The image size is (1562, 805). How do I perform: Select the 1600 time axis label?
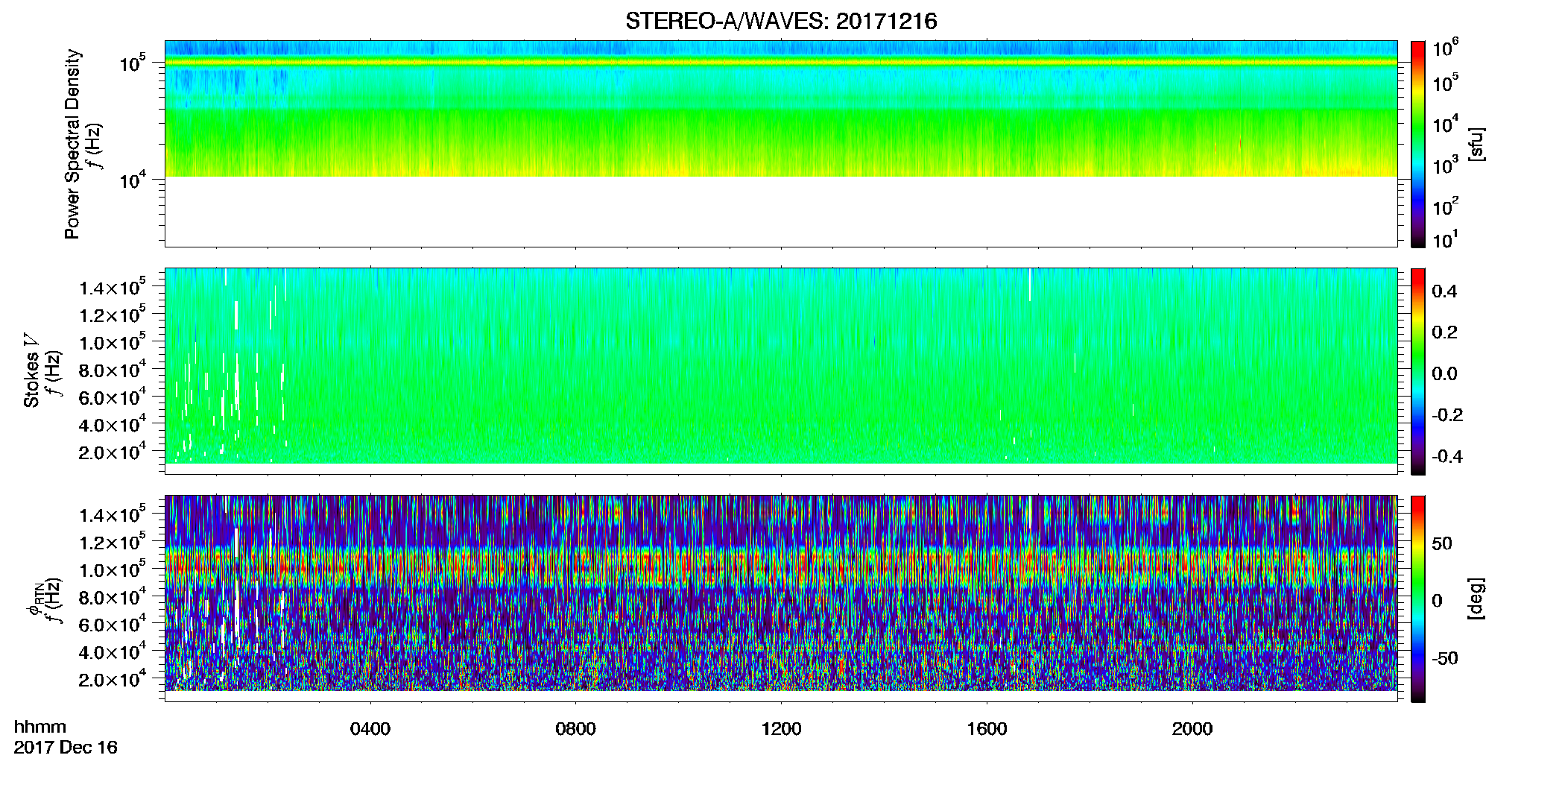987,729
